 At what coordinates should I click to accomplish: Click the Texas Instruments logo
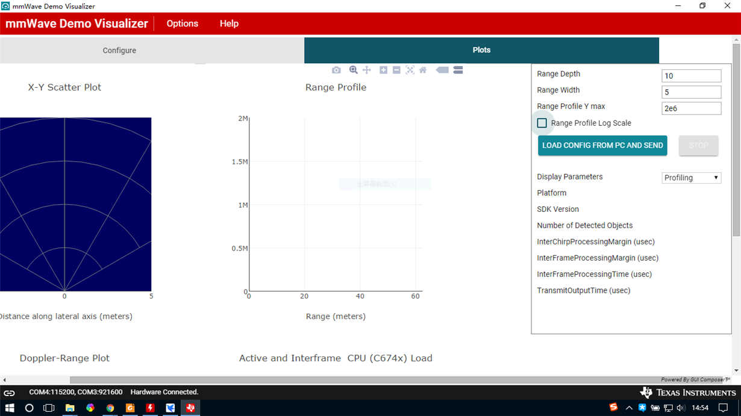click(687, 393)
